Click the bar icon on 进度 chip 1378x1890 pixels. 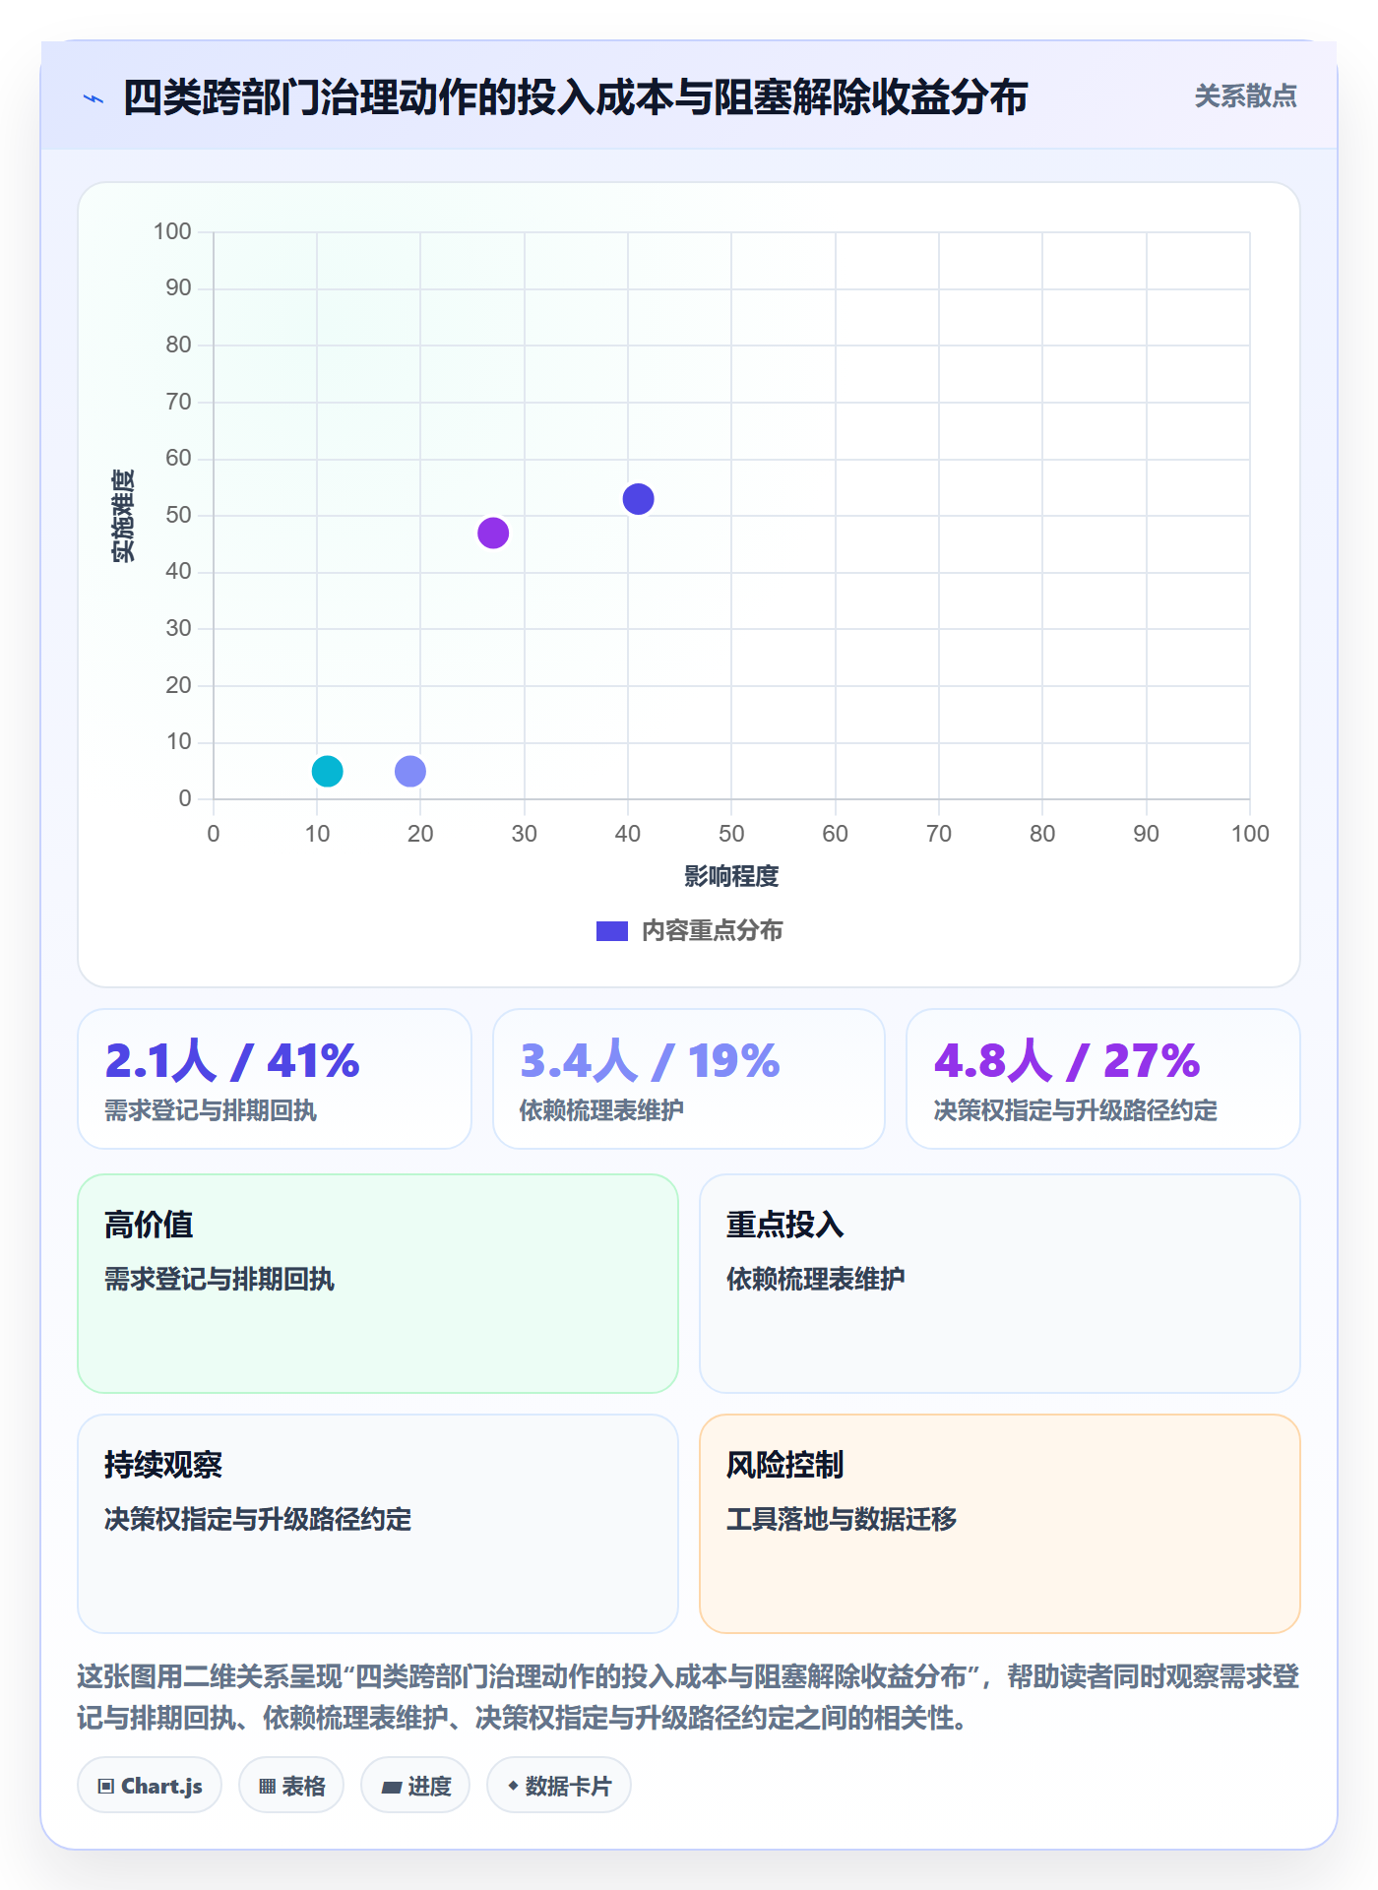point(391,1787)
